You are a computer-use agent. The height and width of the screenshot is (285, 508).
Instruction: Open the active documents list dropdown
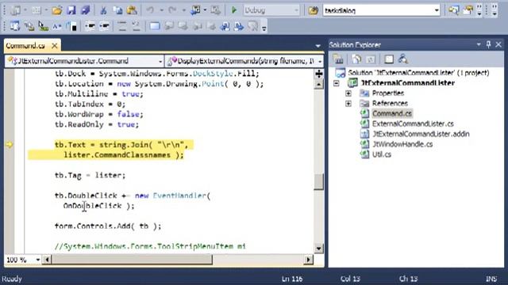(x=317, y=46)
